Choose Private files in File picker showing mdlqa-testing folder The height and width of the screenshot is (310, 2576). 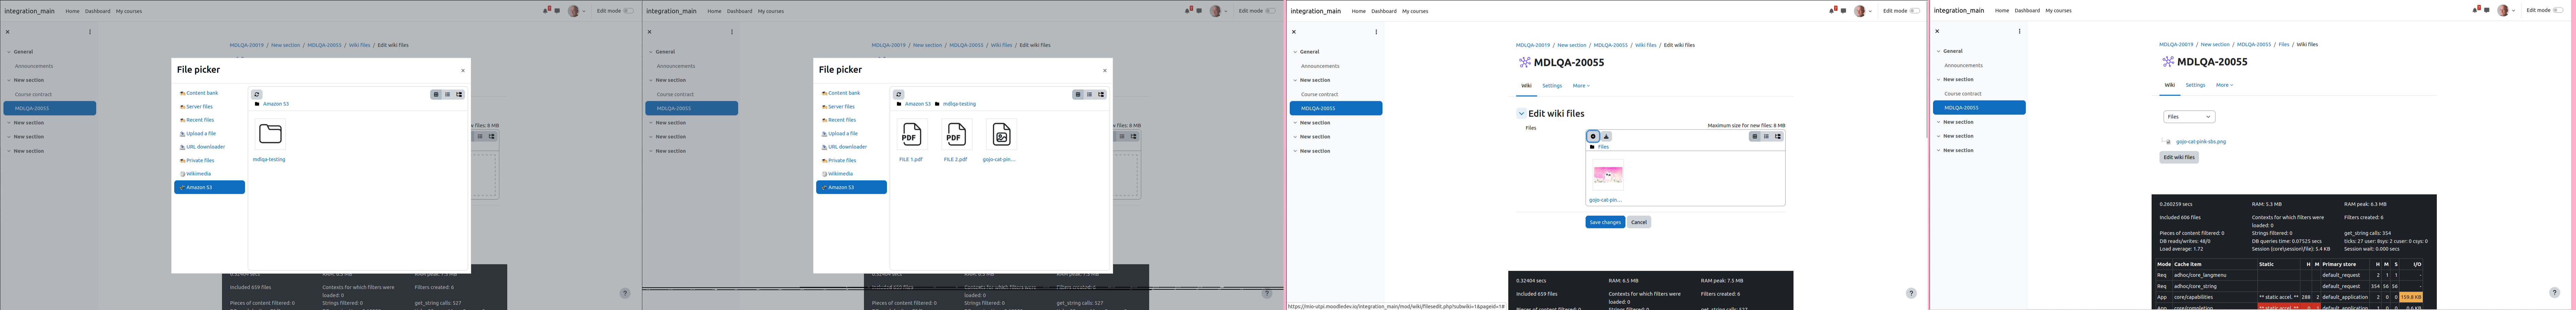coord(200,160)
